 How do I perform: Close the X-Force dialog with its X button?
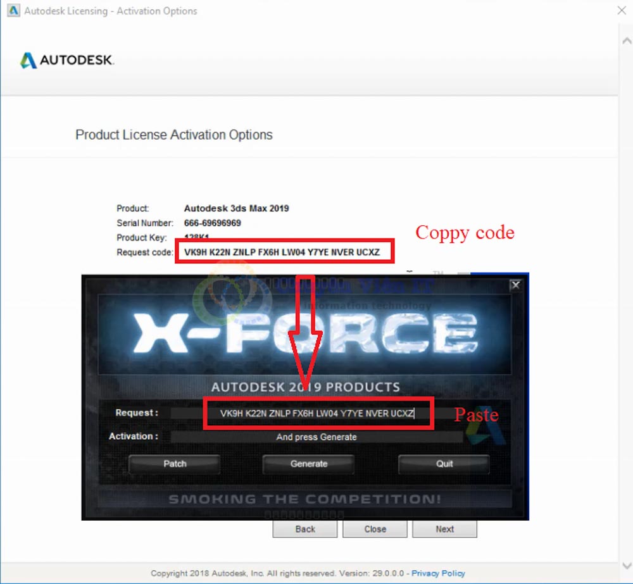[x=515, y=285]
